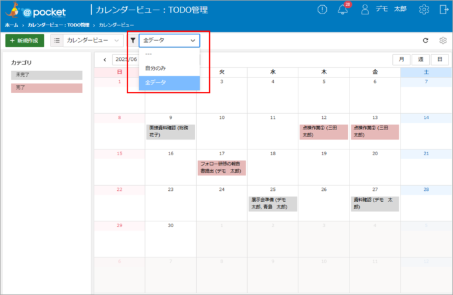Switch calendar to 週 view
Screen dimensions: 453x295
421,60
